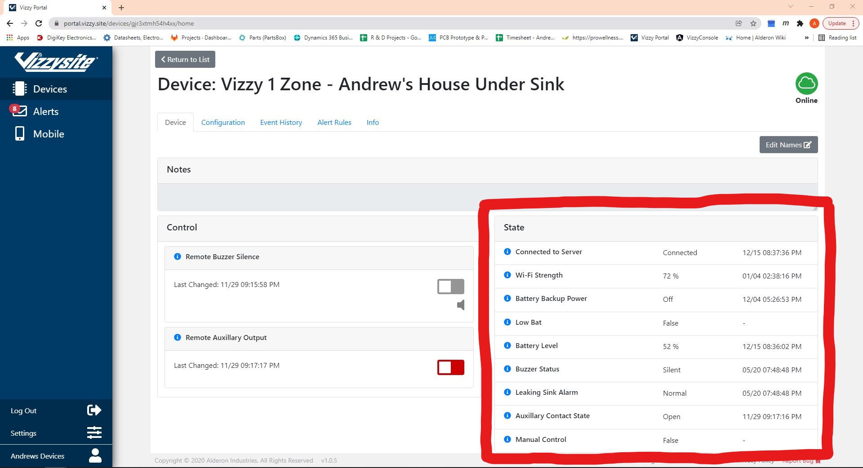Click info icon beside Connected to Server
Viewport: 863px width, 468px height.
[x=507, y=252]
